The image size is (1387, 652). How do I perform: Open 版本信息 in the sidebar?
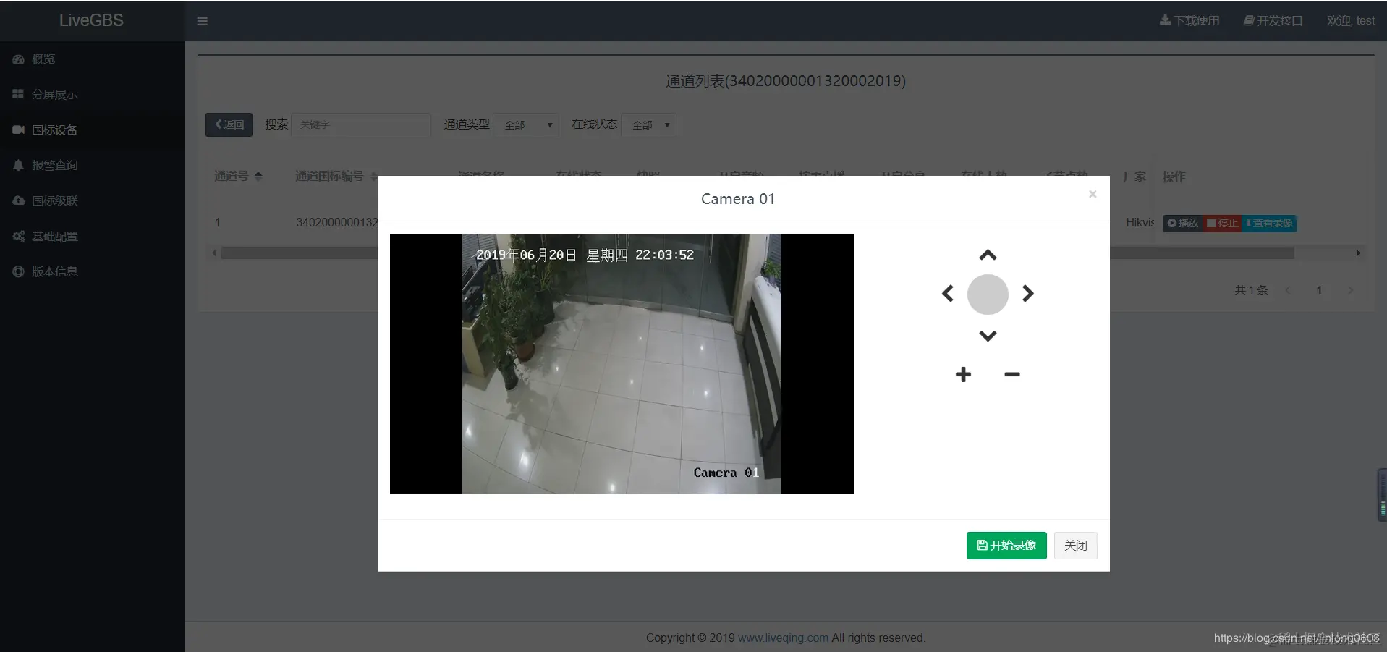[x=93, y=272]
